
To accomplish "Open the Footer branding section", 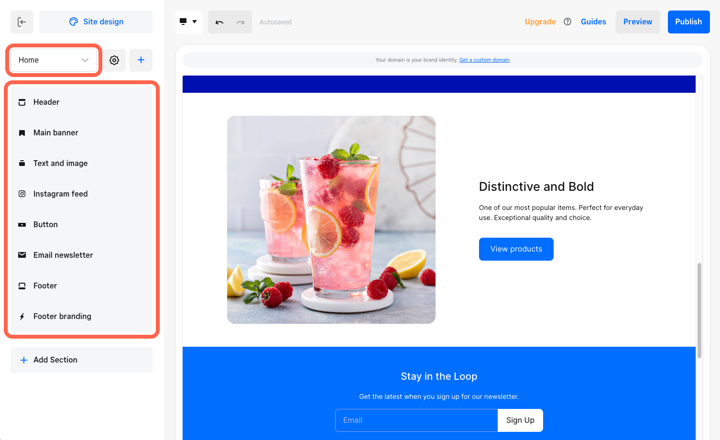I will (x=82, y=316).
